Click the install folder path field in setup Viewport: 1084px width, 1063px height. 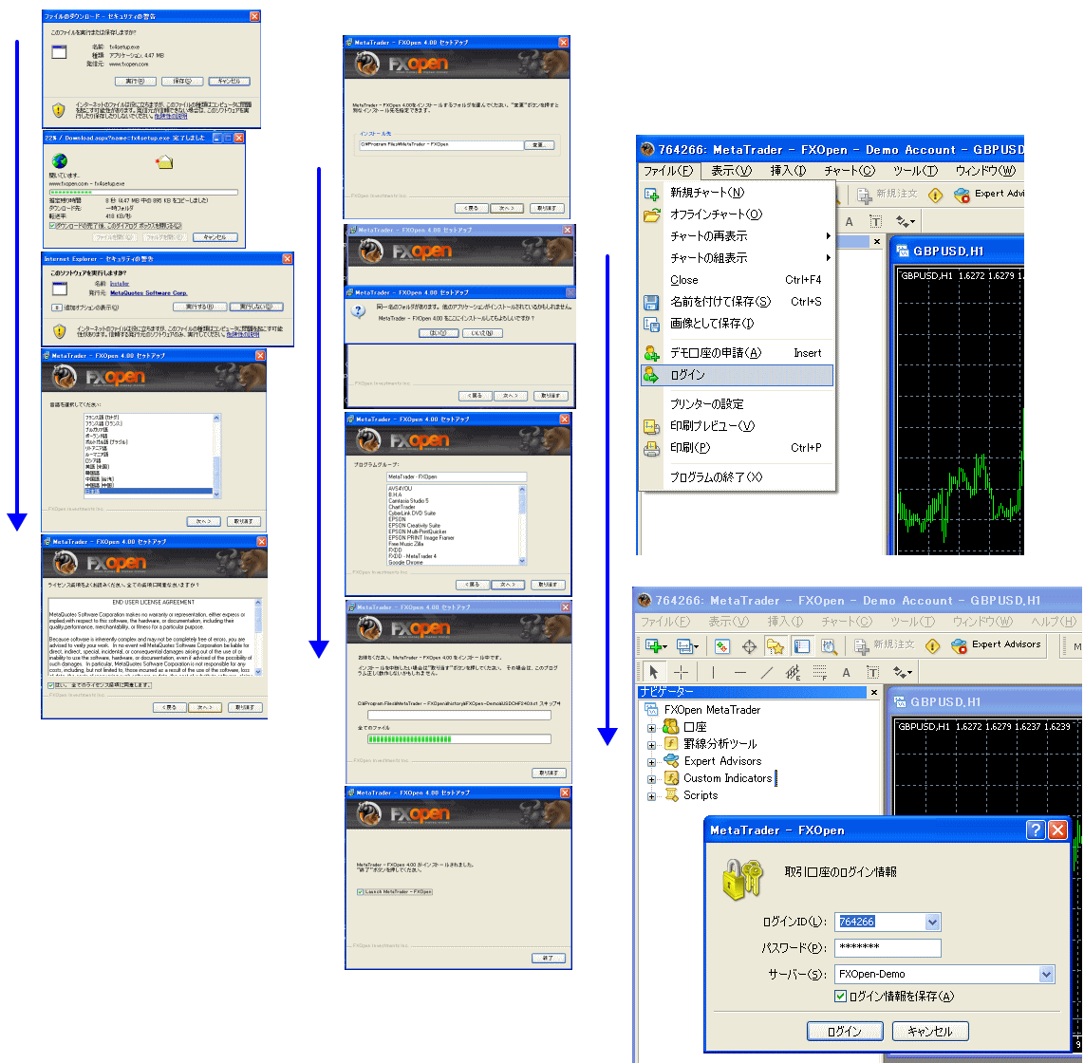(441, 144)
